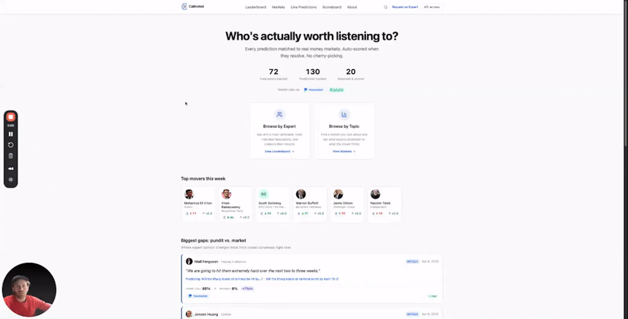Screen dimensions: 628x319
Task: Click Nassim Taleb's avatar
Action: pyautogui.click(x=375, y=194)
